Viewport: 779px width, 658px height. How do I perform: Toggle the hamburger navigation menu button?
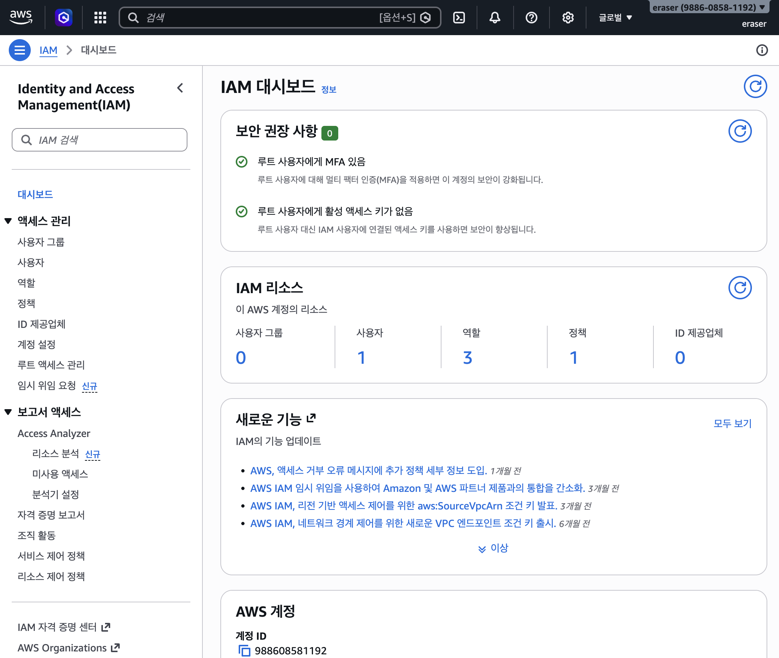[x=19, y=50]
